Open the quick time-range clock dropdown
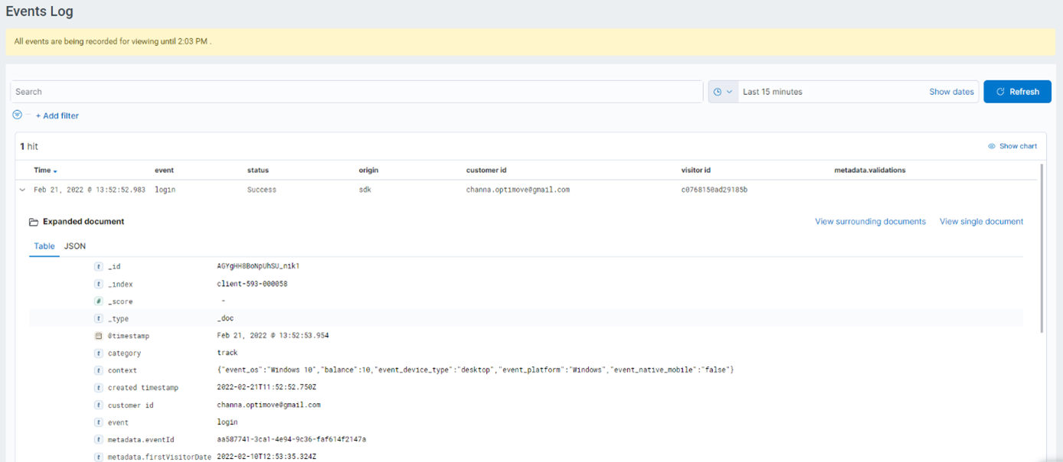1063x462 pixels. click(723, 92)
